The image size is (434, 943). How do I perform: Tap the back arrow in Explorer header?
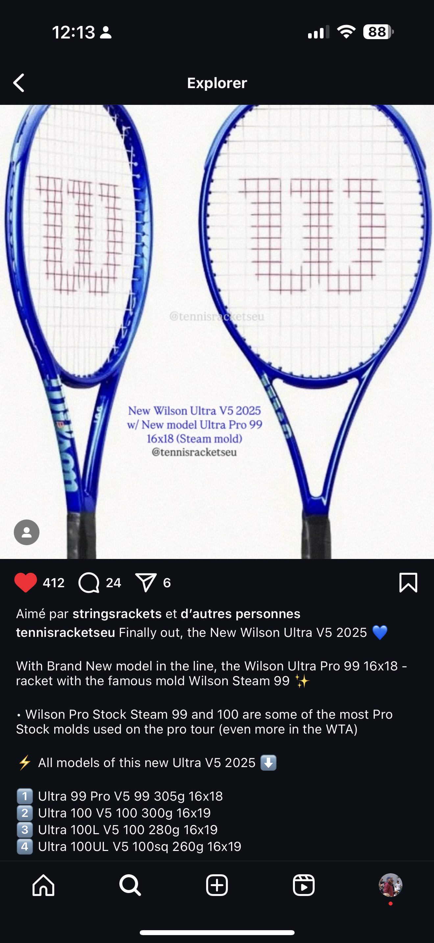pyautogui.click(x=19, y=83)
